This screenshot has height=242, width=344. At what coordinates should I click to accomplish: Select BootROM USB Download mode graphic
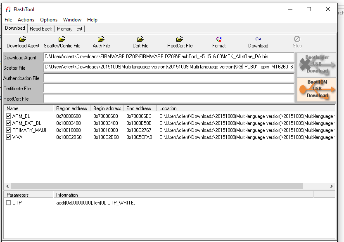[317, 89]
